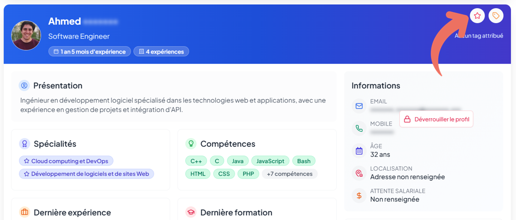The image size is (516, 220).
Task: Click the dollar salary icon
Action: (359, 196)
